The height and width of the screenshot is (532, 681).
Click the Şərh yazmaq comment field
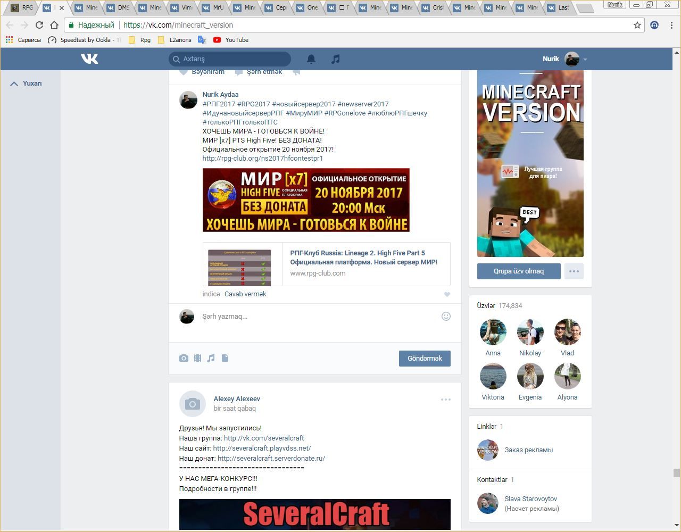pyautogui.click(x=320, y=317)
